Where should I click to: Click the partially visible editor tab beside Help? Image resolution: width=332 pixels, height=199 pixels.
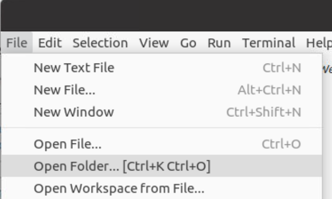pos(327,68)
